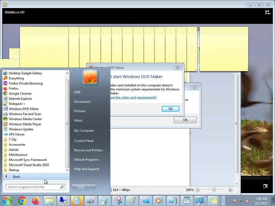Click OK in the rear dialog
275x206 pixels.
tap(185, 120)
